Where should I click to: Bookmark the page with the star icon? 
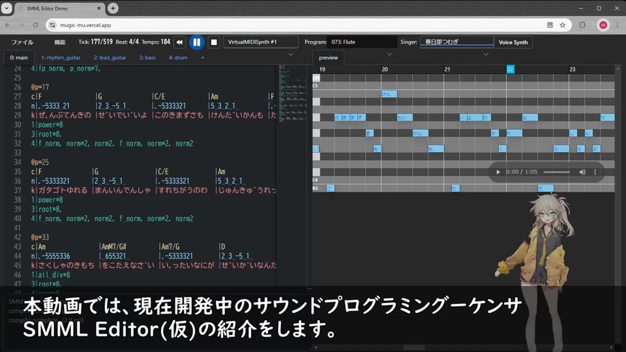click(x=563, y=25)
